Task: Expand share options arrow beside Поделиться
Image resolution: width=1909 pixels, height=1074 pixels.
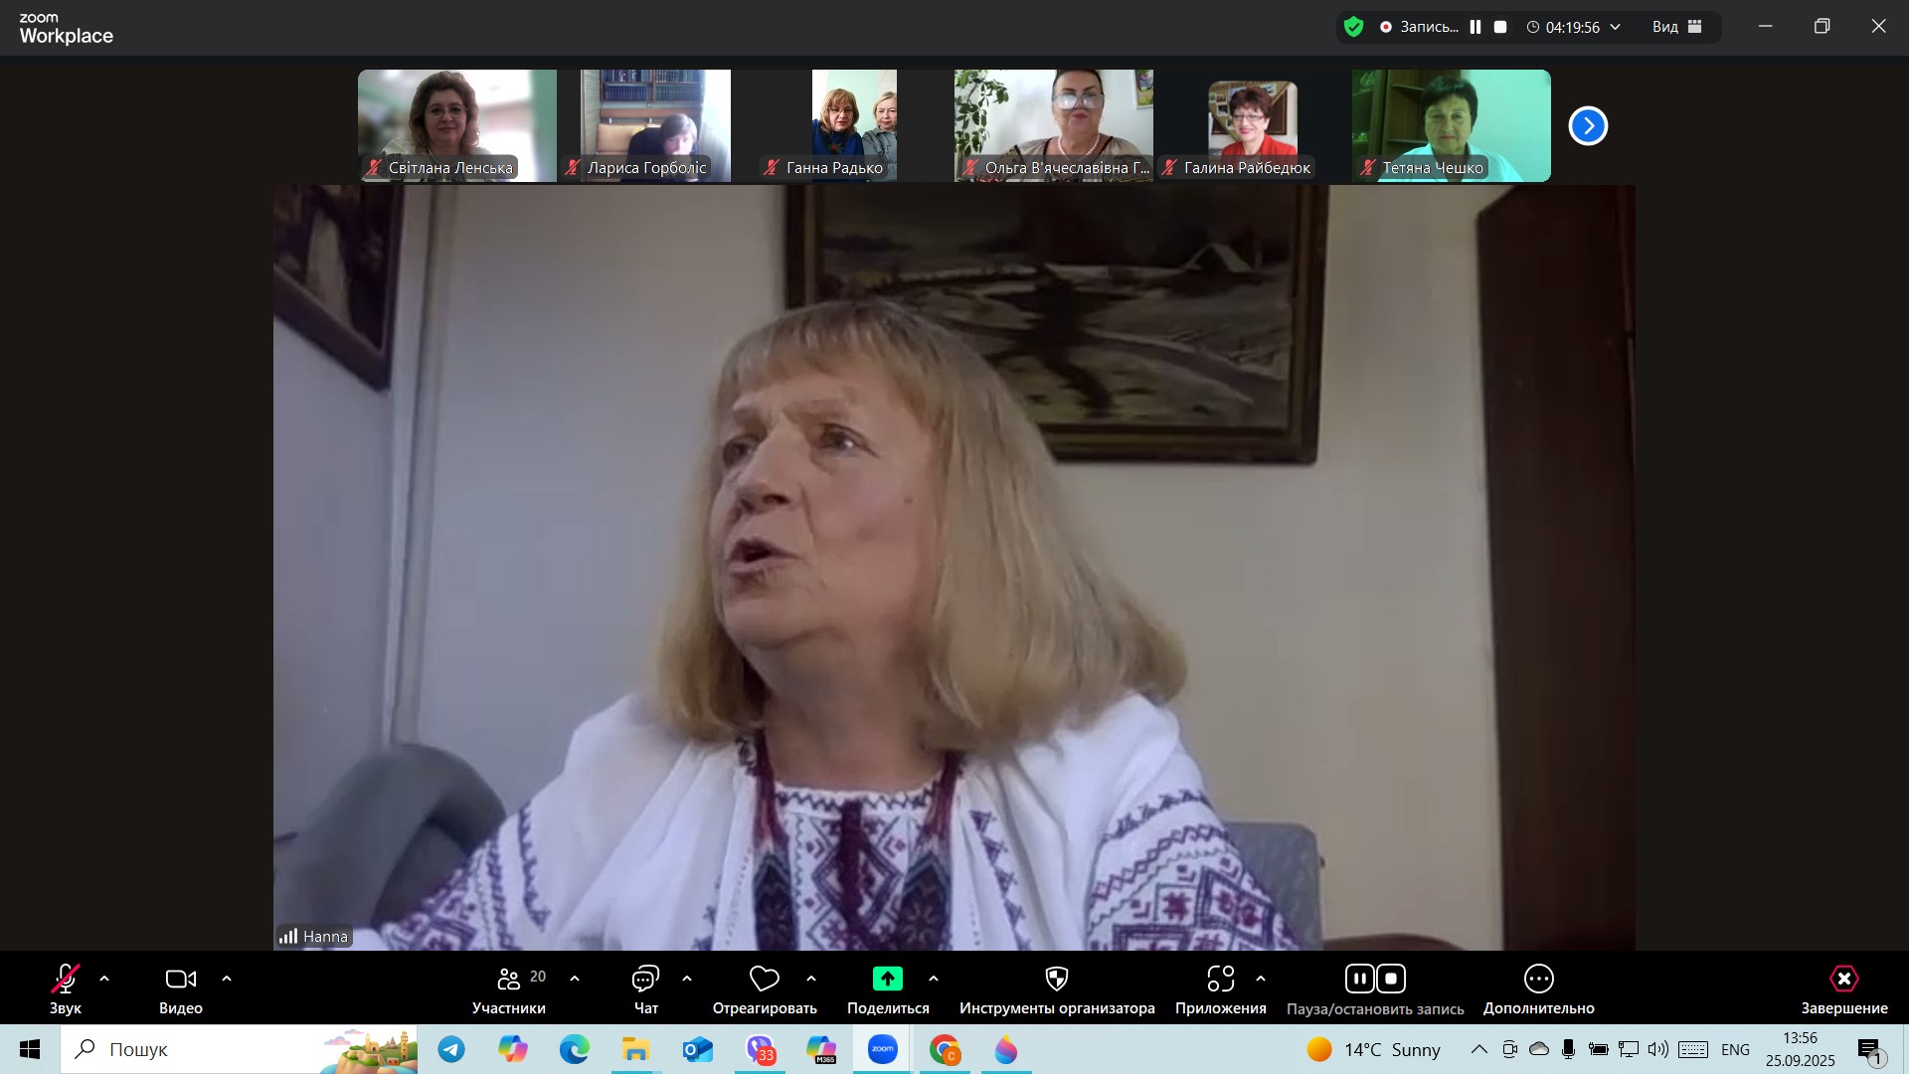Action: pos(934,980)
